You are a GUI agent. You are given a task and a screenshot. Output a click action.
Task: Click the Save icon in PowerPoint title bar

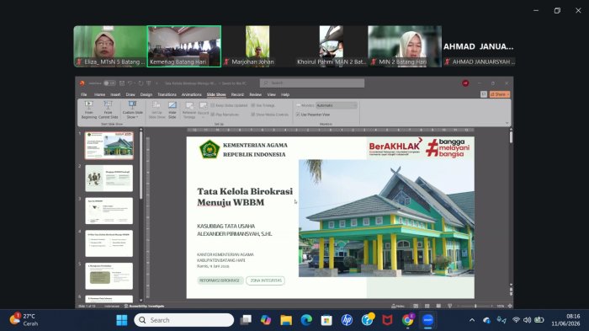[122, 83]
